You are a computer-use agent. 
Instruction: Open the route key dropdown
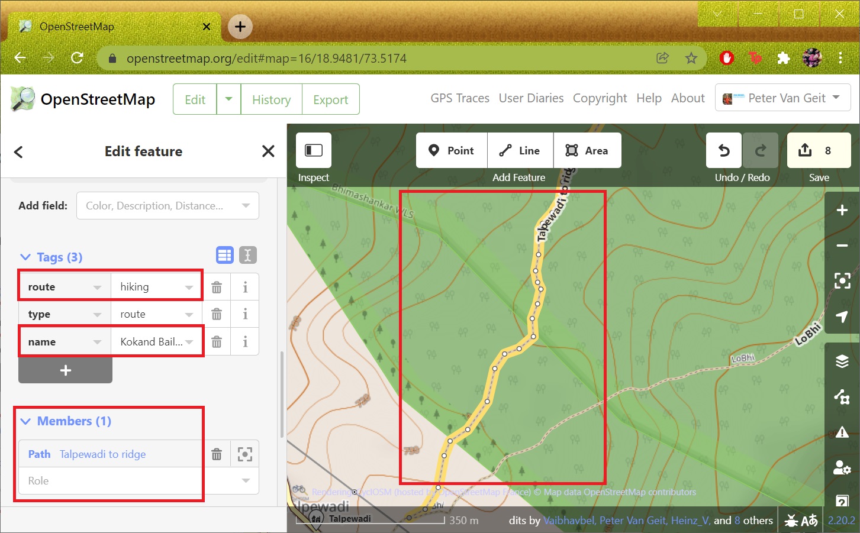(97, 288)
